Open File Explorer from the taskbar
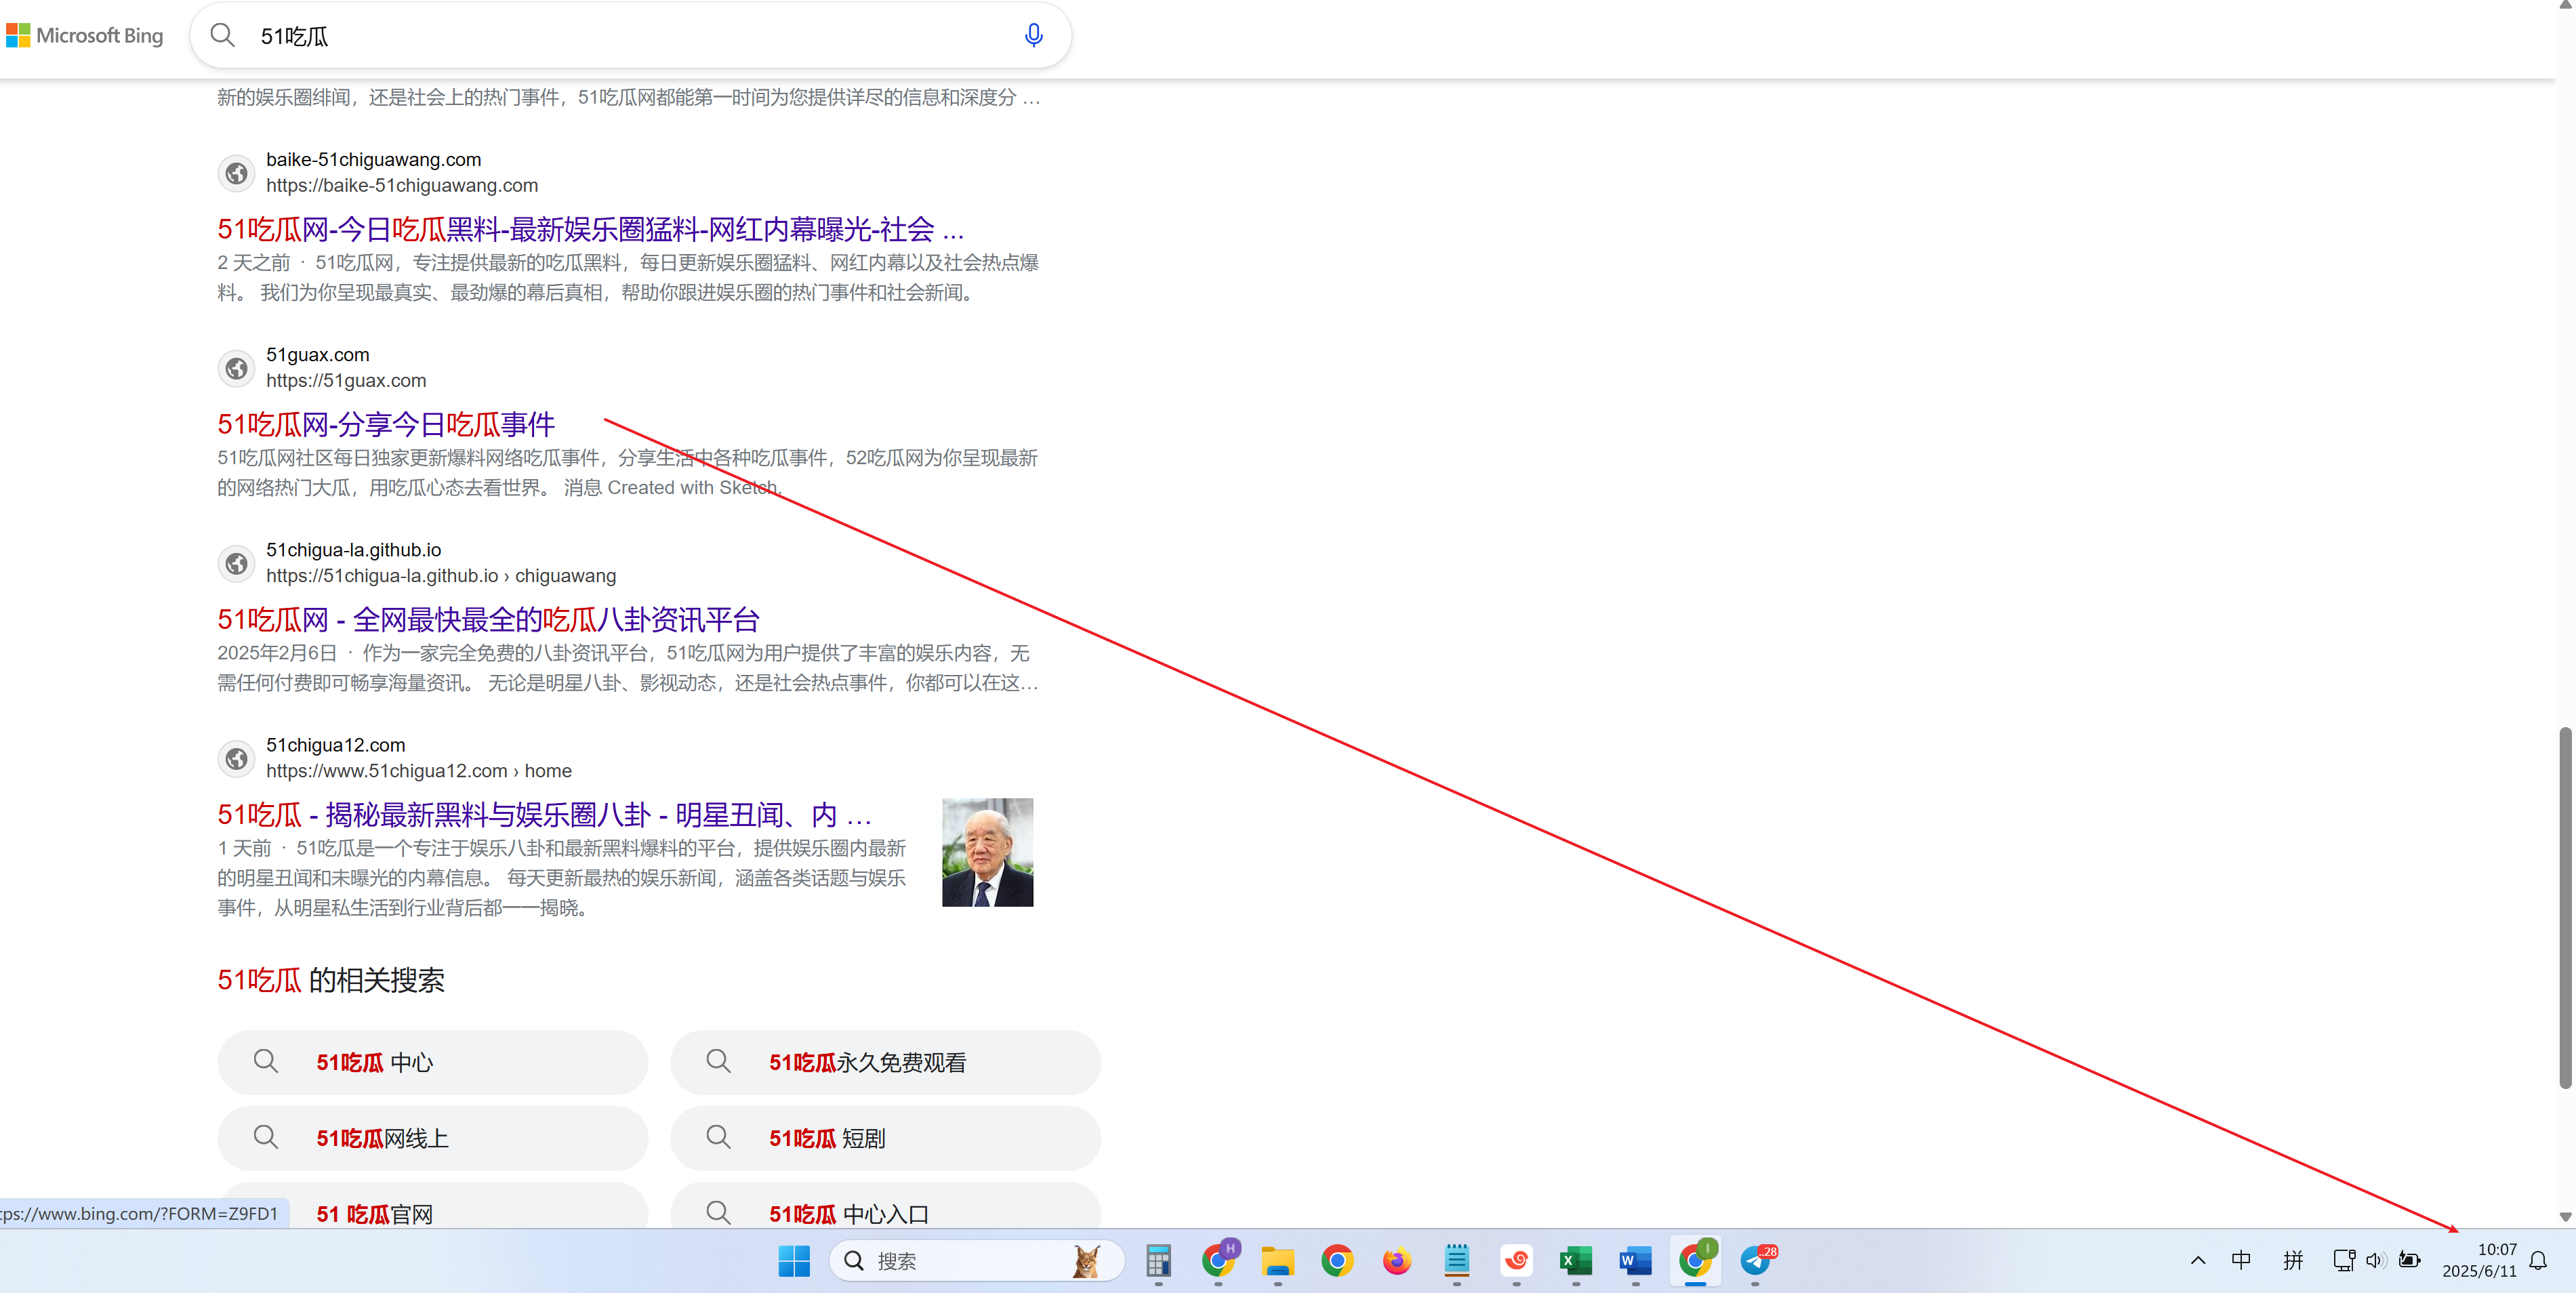 click(x=1277, y=1261)
